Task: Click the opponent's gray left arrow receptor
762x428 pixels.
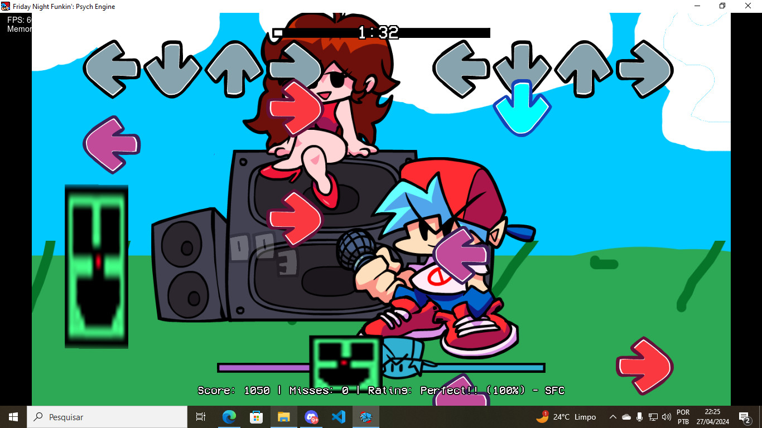Action: click(112, 69)
